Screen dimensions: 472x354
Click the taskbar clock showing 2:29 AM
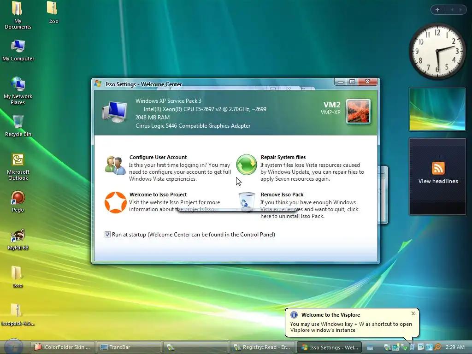pos(455,347)
